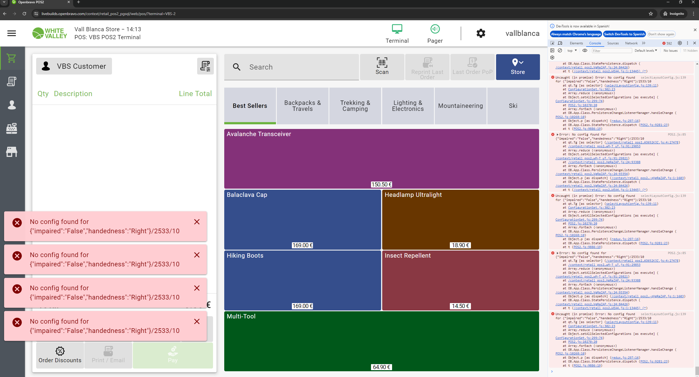Screen dimensions: 699x377
Task: Open the hamburger main menu
Action: point(11,33)
